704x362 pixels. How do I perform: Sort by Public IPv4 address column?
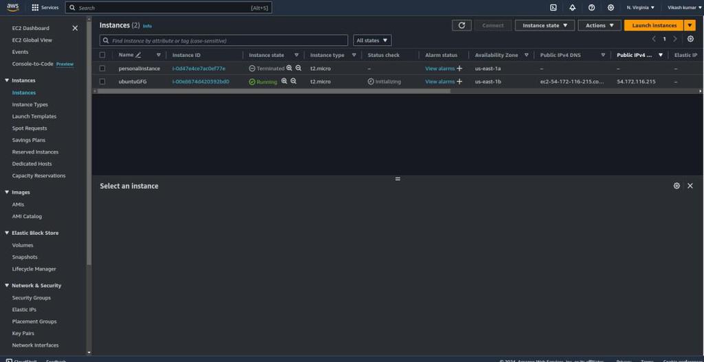[x=661, y=55]
